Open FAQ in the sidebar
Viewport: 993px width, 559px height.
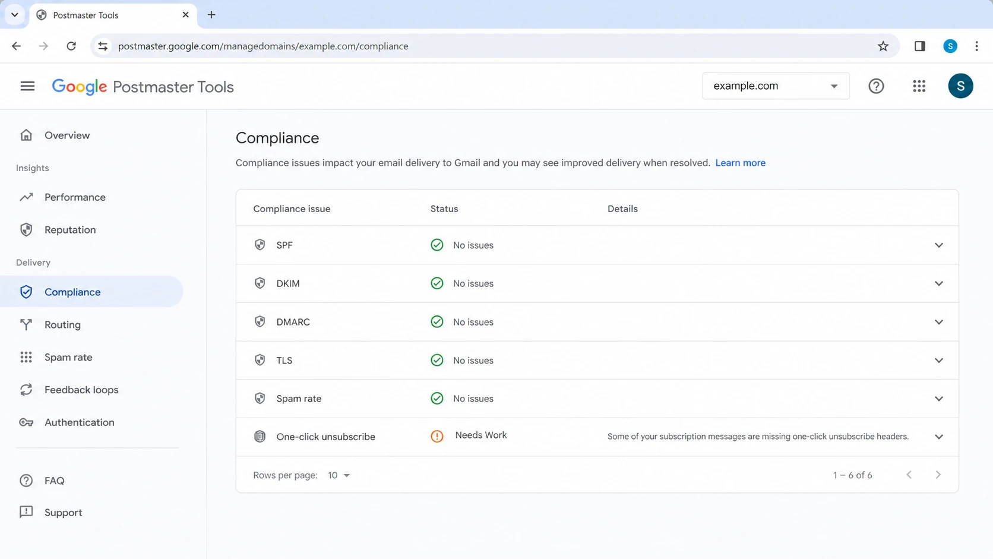coord(91,481)
